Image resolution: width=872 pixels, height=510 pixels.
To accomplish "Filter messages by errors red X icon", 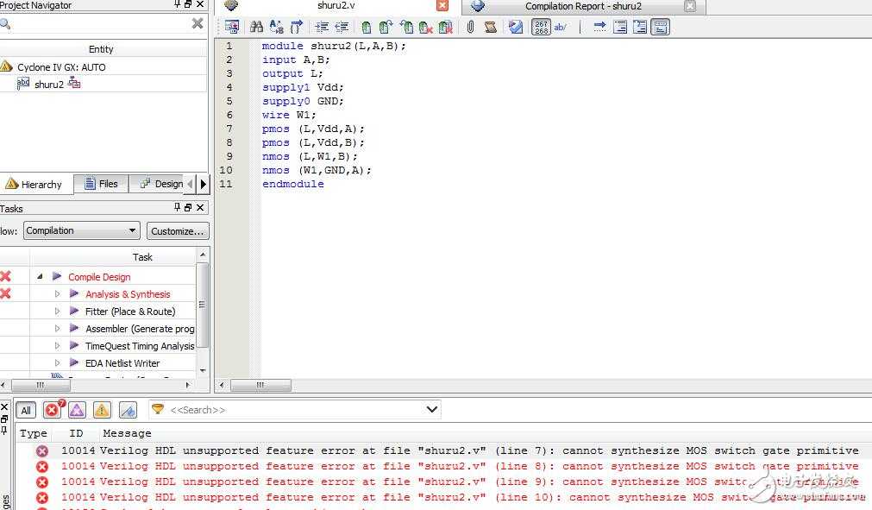I will (x=53, y=411).
